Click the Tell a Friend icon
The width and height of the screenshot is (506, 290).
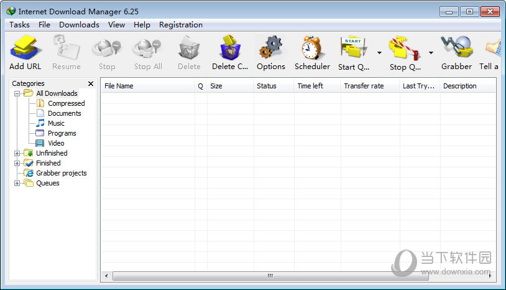(494, 49)
